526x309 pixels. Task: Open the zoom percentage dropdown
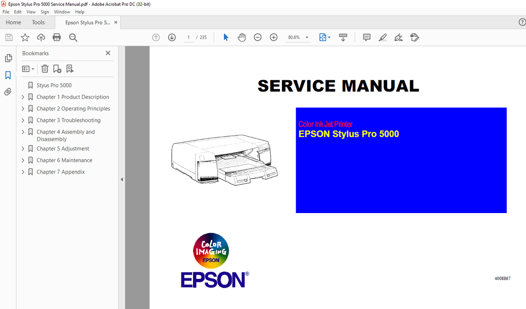click(306, 37)
